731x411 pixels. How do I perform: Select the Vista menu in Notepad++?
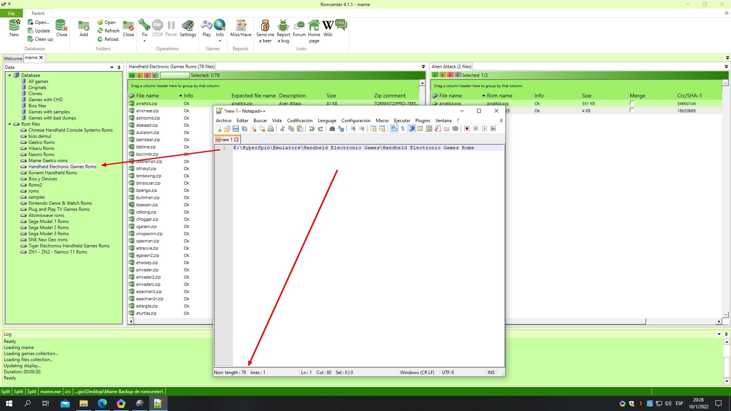tap(276, 120)
